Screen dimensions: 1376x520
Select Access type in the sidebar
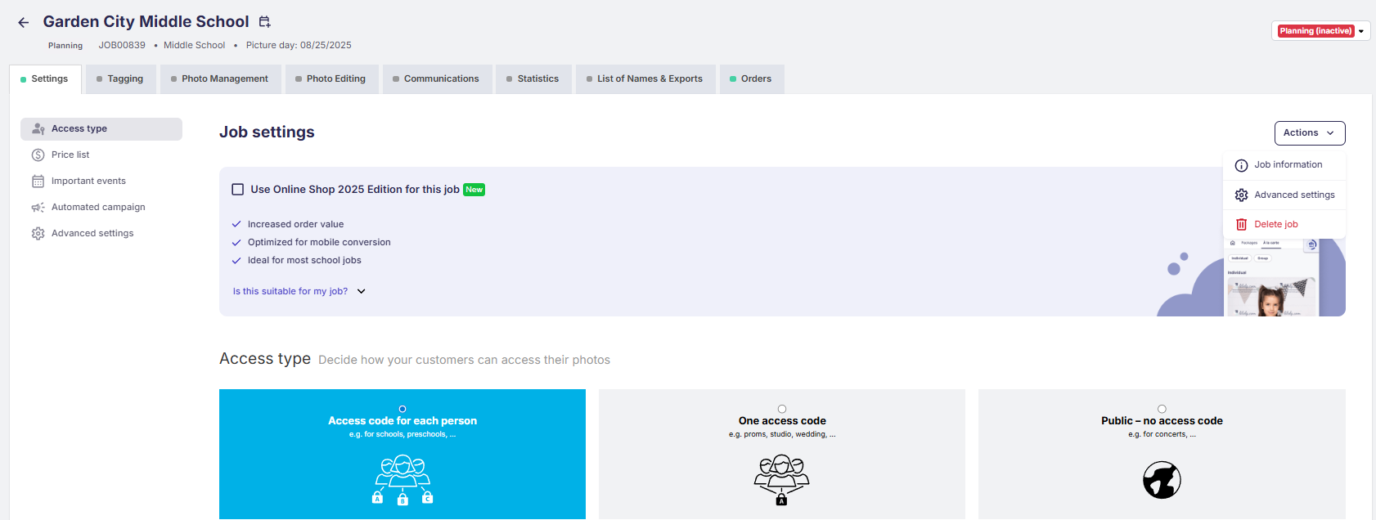point(101,129)
